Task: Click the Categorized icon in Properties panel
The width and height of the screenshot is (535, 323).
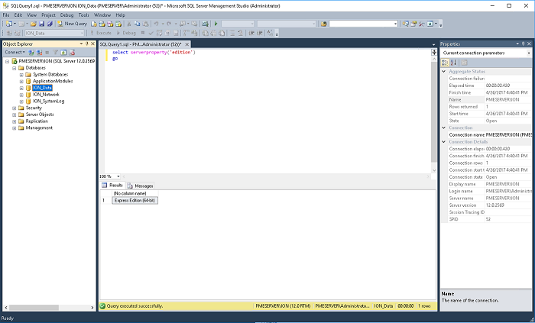Action: tap(445, 63)
